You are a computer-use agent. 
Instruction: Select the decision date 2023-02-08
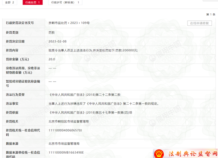(x=57, y=41)
